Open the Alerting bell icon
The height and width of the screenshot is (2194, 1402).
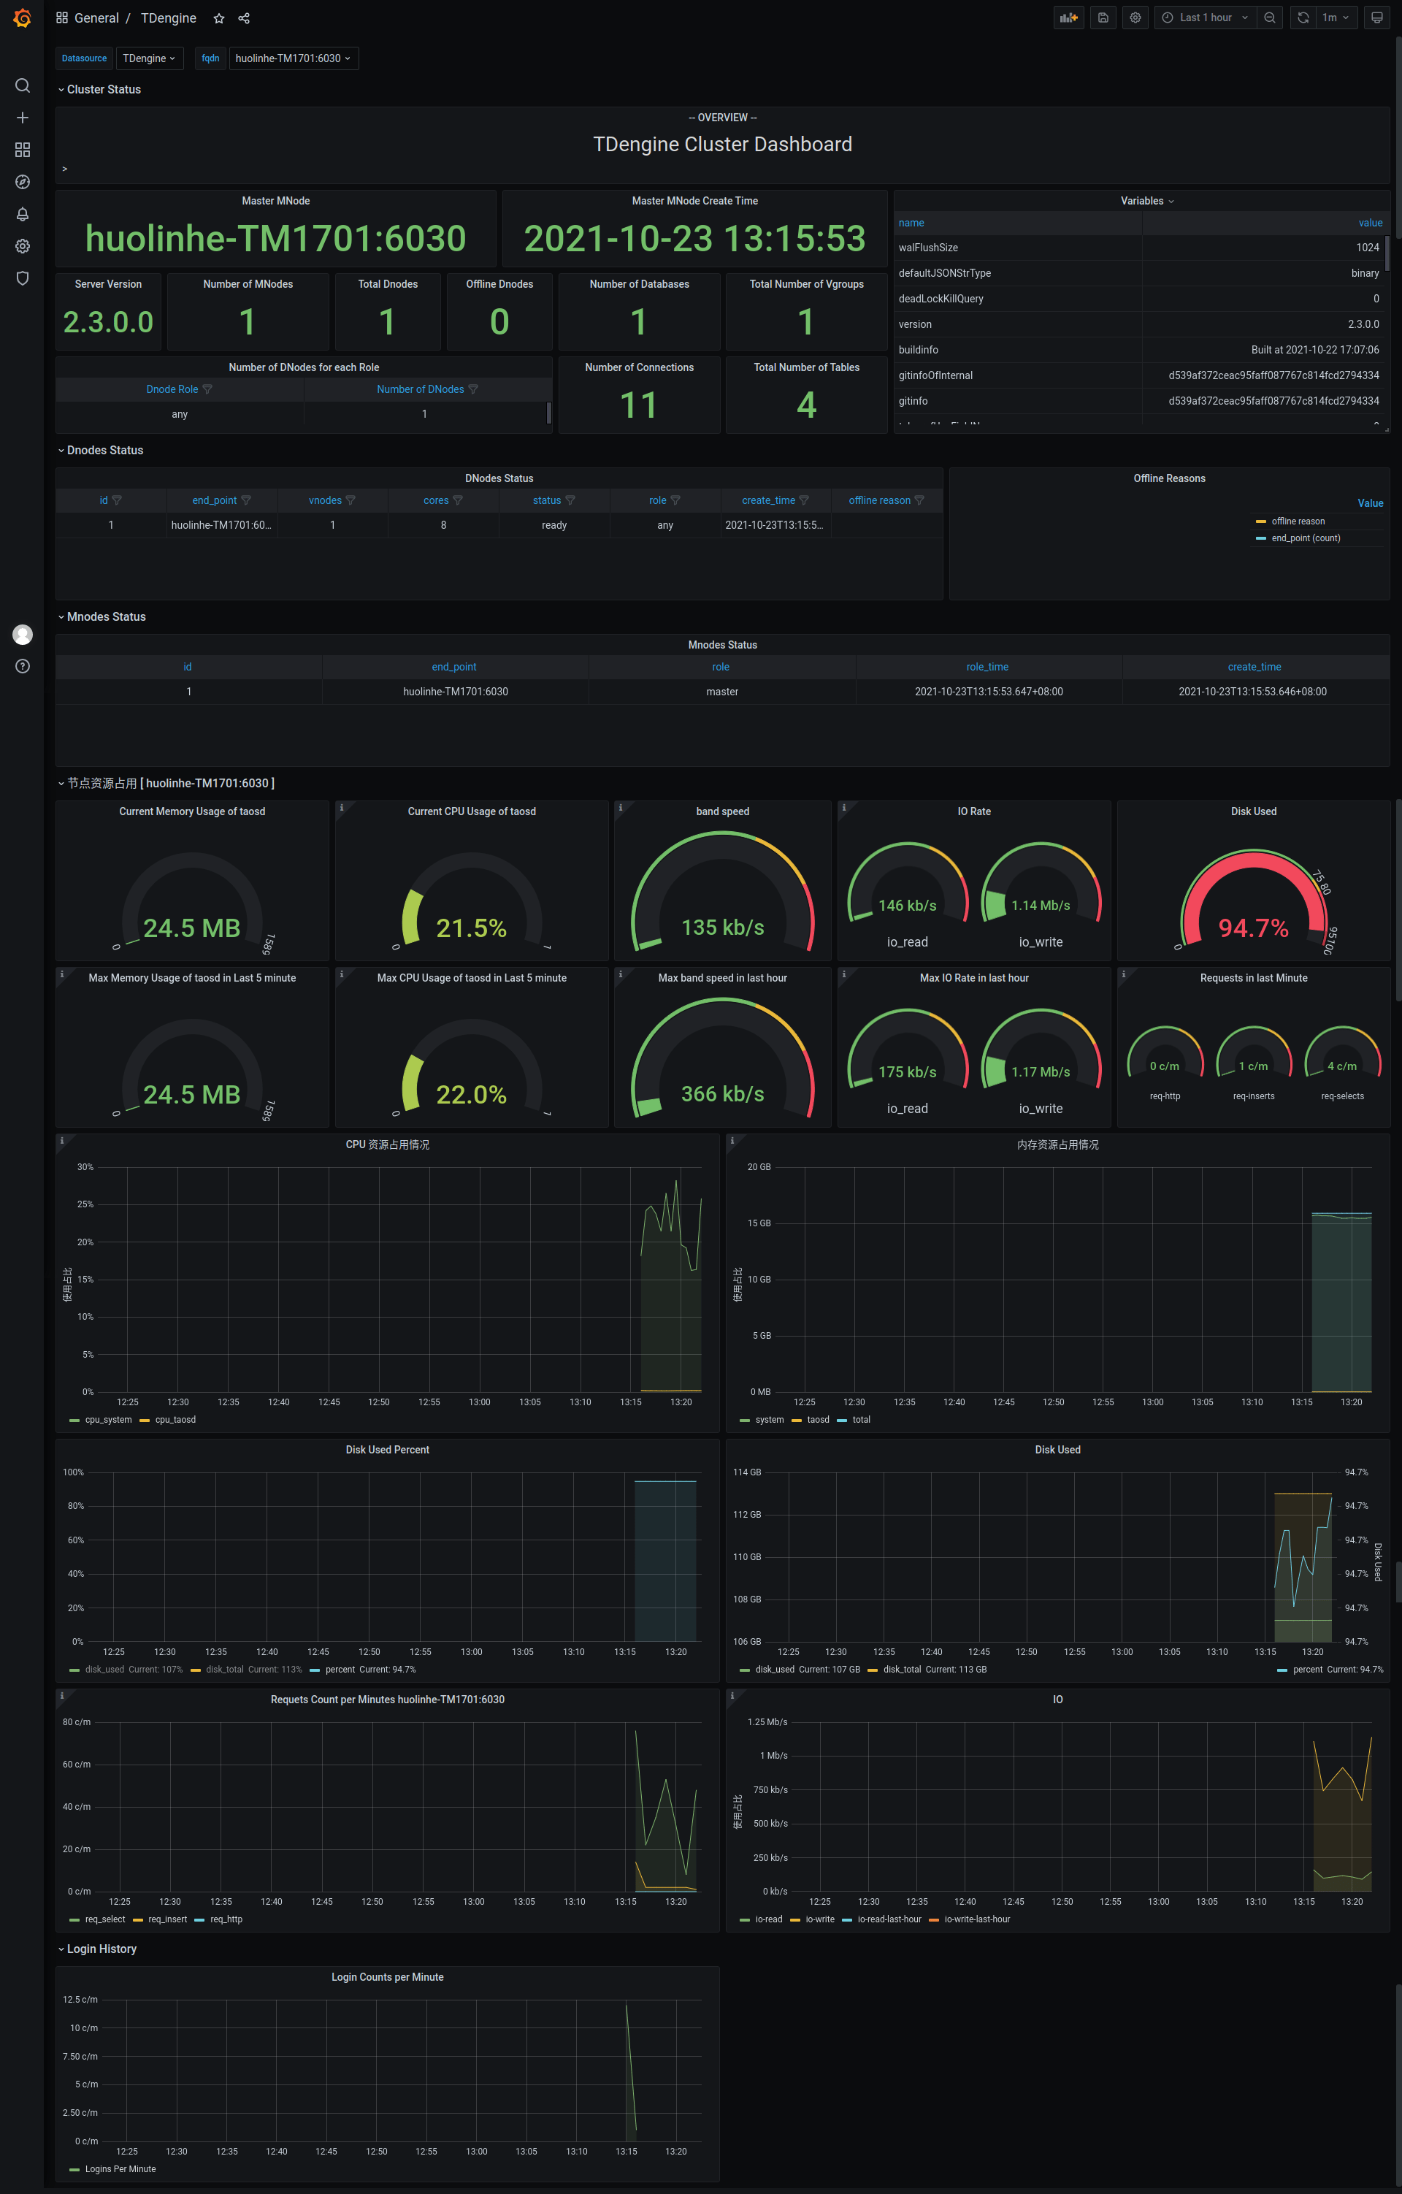[23, 214]
